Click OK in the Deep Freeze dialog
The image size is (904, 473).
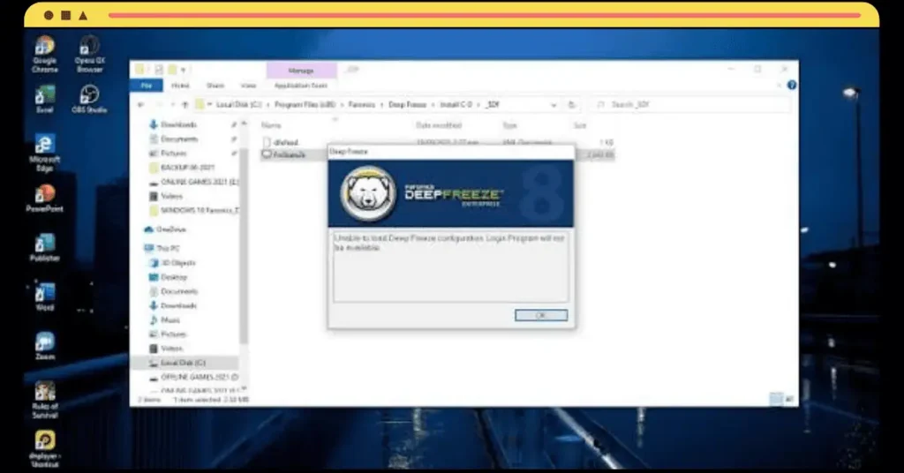[x=541, y=315]
